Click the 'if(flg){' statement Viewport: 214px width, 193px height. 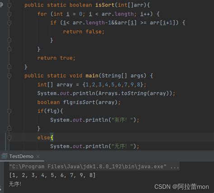point(50,111)
